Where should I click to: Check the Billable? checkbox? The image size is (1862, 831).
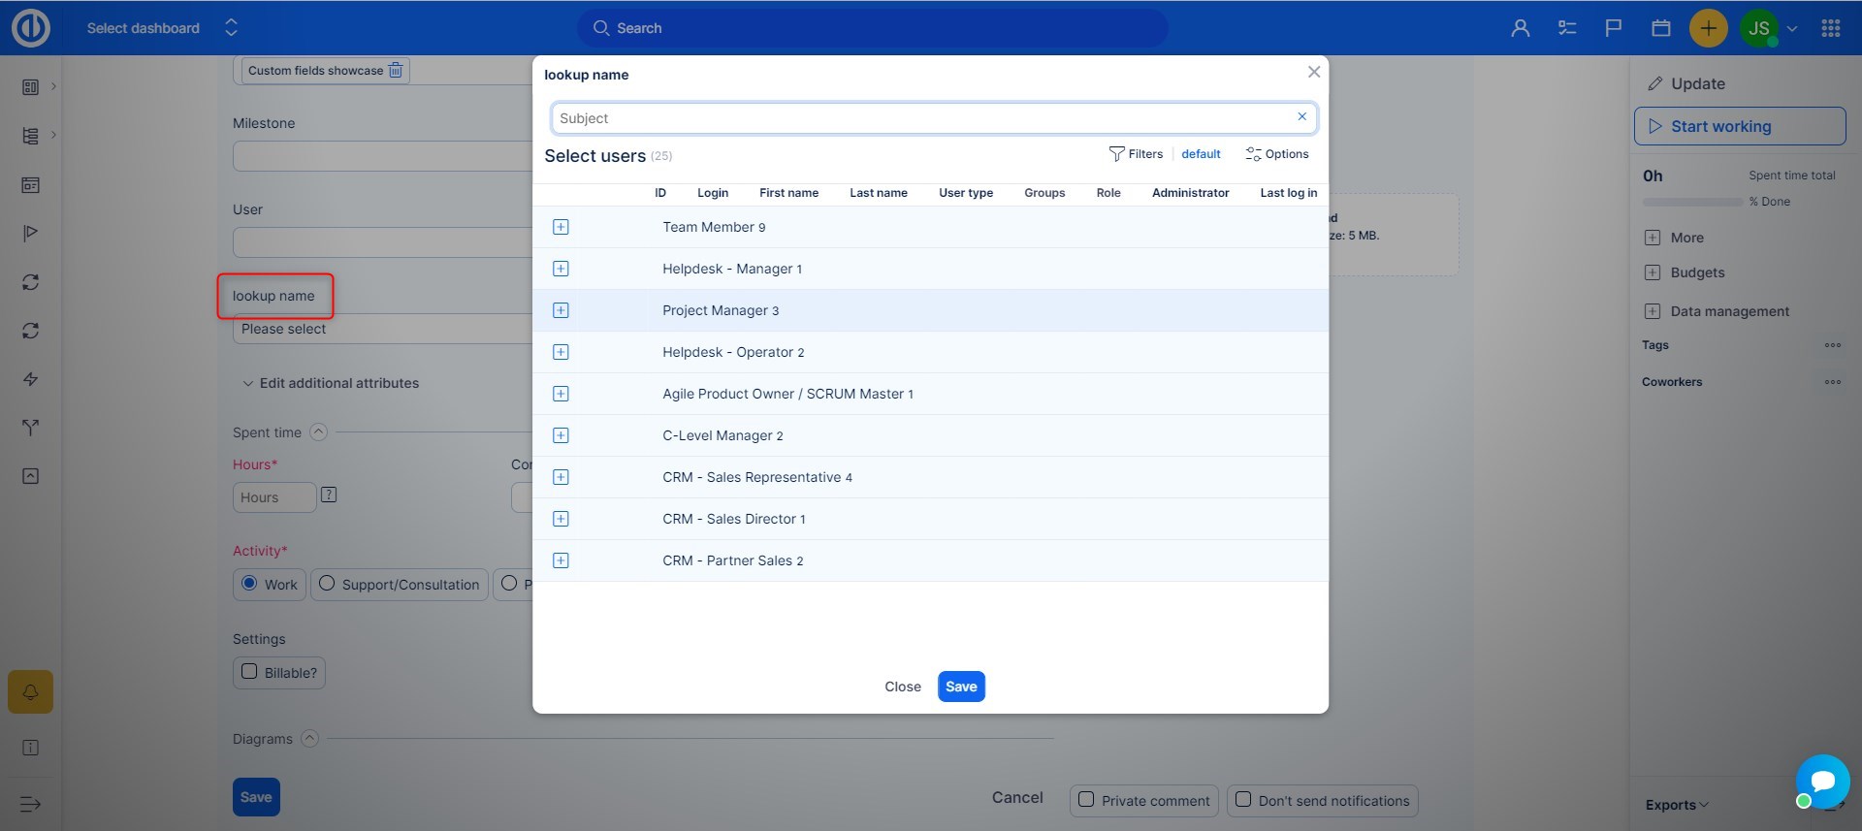coord(249,672)
